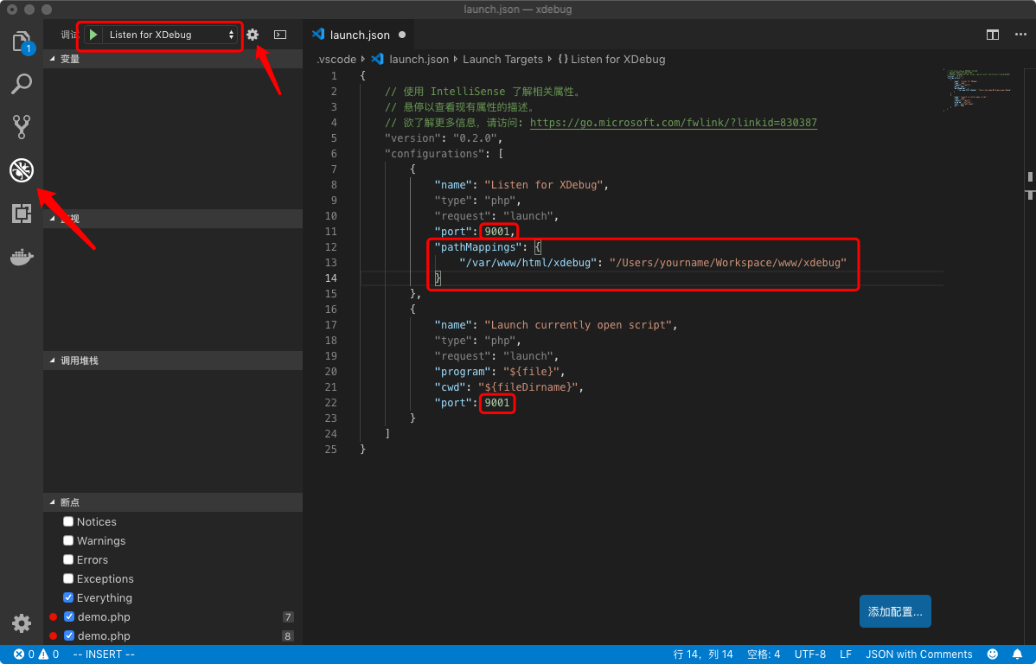
Task: Disable the Everything breakpoint checkbox
Action: click(67, 597)
